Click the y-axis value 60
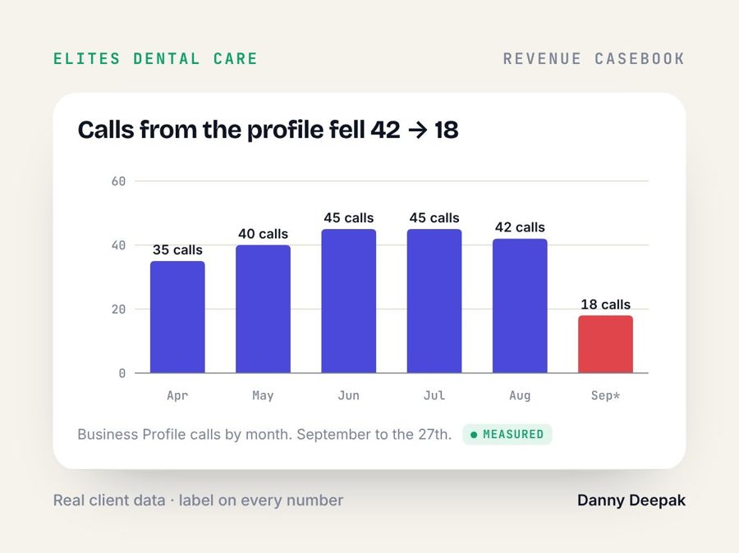Screen dimensions: 739x553 tap(118, 181)
